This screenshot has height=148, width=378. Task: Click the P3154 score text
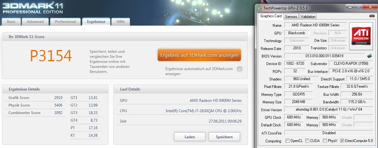click(x=51, y=56)
